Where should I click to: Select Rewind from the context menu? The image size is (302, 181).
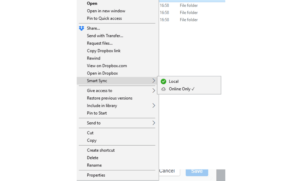(x=93, y=58)
